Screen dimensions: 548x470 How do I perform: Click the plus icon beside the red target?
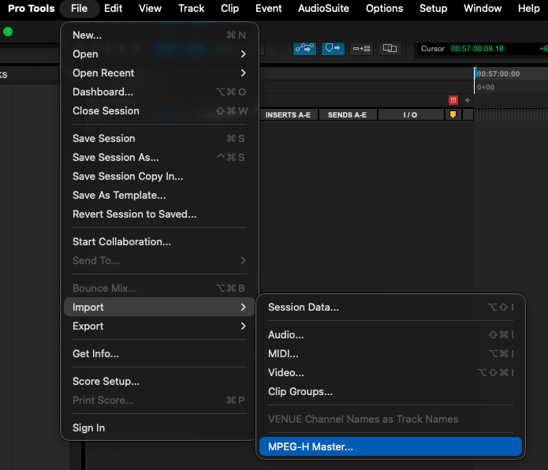pos(468,100)
